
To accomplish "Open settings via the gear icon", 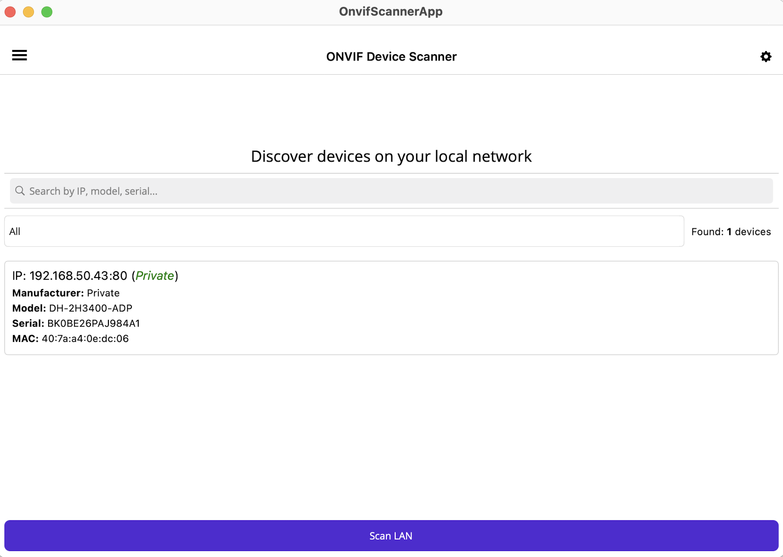I will (766, 56).
